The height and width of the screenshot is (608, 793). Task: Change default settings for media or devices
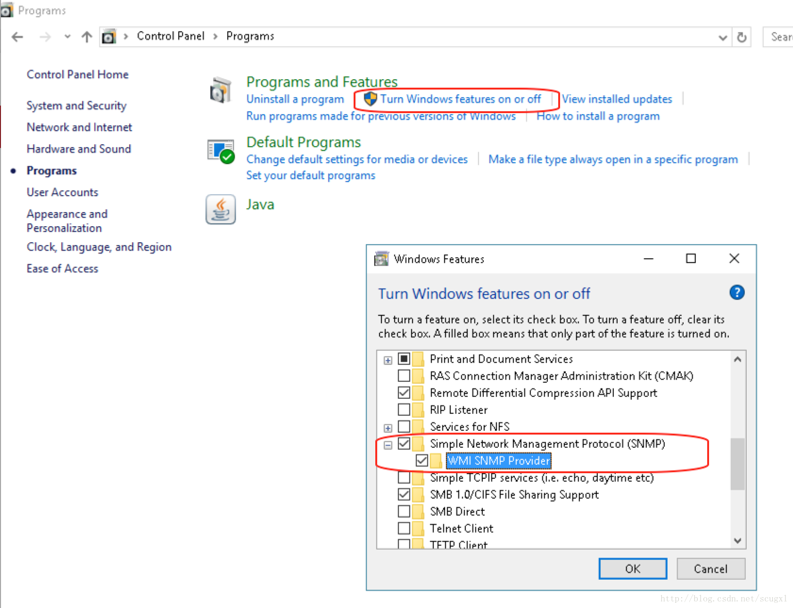coord(357,159)
